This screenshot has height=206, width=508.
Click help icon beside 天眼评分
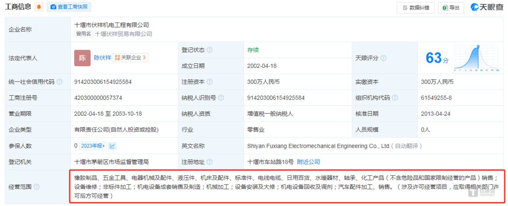pyautogui.click(x=383, y=58)
